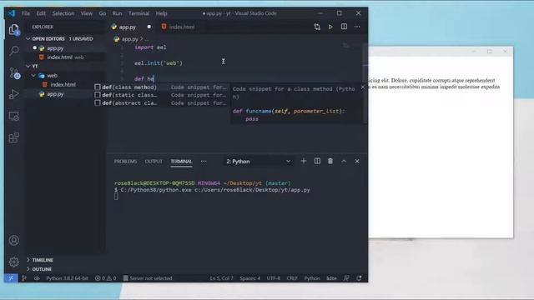534x300 pixels.
Task: Open editor More Actions ellipsis
Action: coord(357,27)
